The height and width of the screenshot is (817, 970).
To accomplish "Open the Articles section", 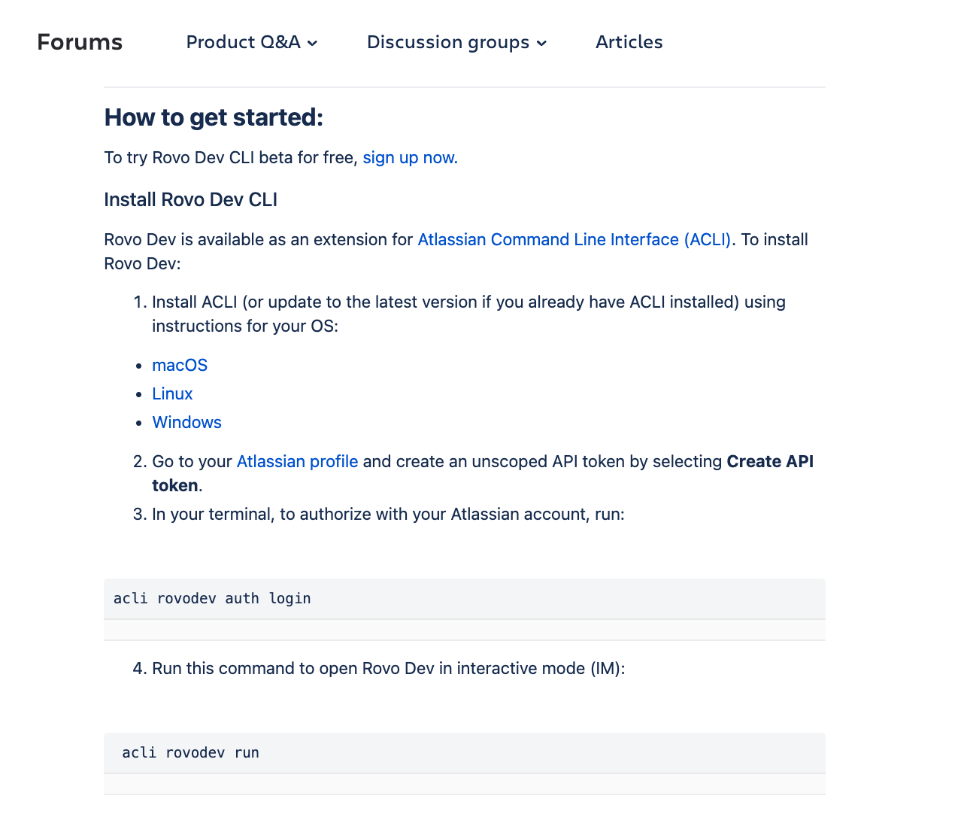I will (x=629, y=42).
